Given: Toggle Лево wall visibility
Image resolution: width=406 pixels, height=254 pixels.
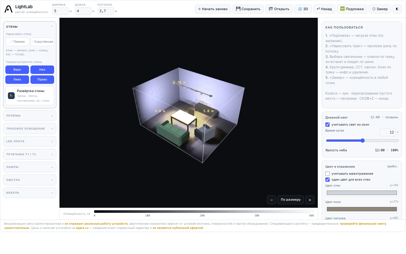Looking at the screenshot, I should pos(17,80).
